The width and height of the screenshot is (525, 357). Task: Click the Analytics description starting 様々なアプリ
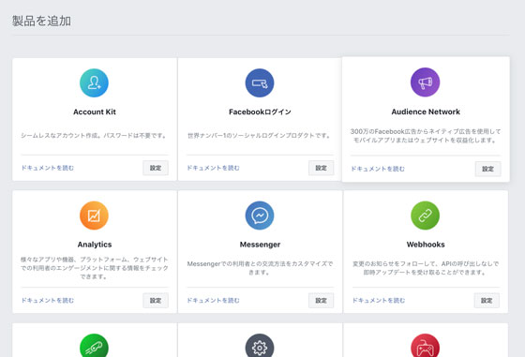(95, 268)
